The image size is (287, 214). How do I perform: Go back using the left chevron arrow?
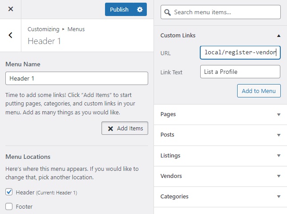(11, 35)
